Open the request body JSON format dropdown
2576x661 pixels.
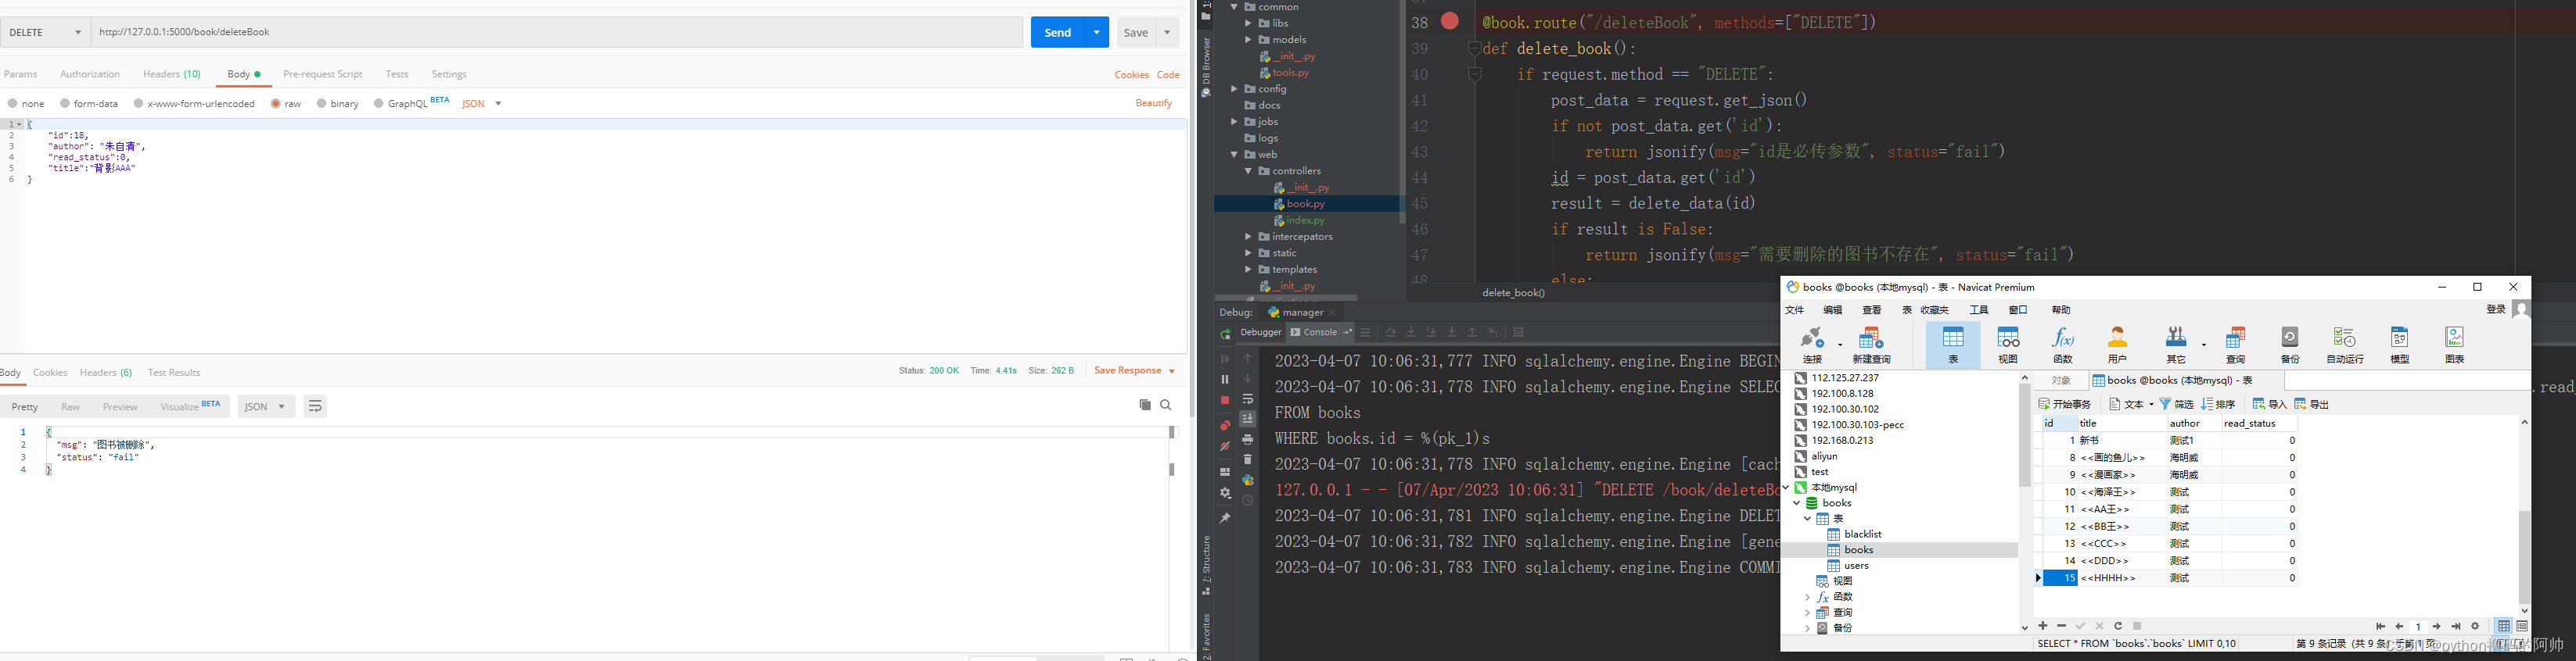(x=482, y=104)
